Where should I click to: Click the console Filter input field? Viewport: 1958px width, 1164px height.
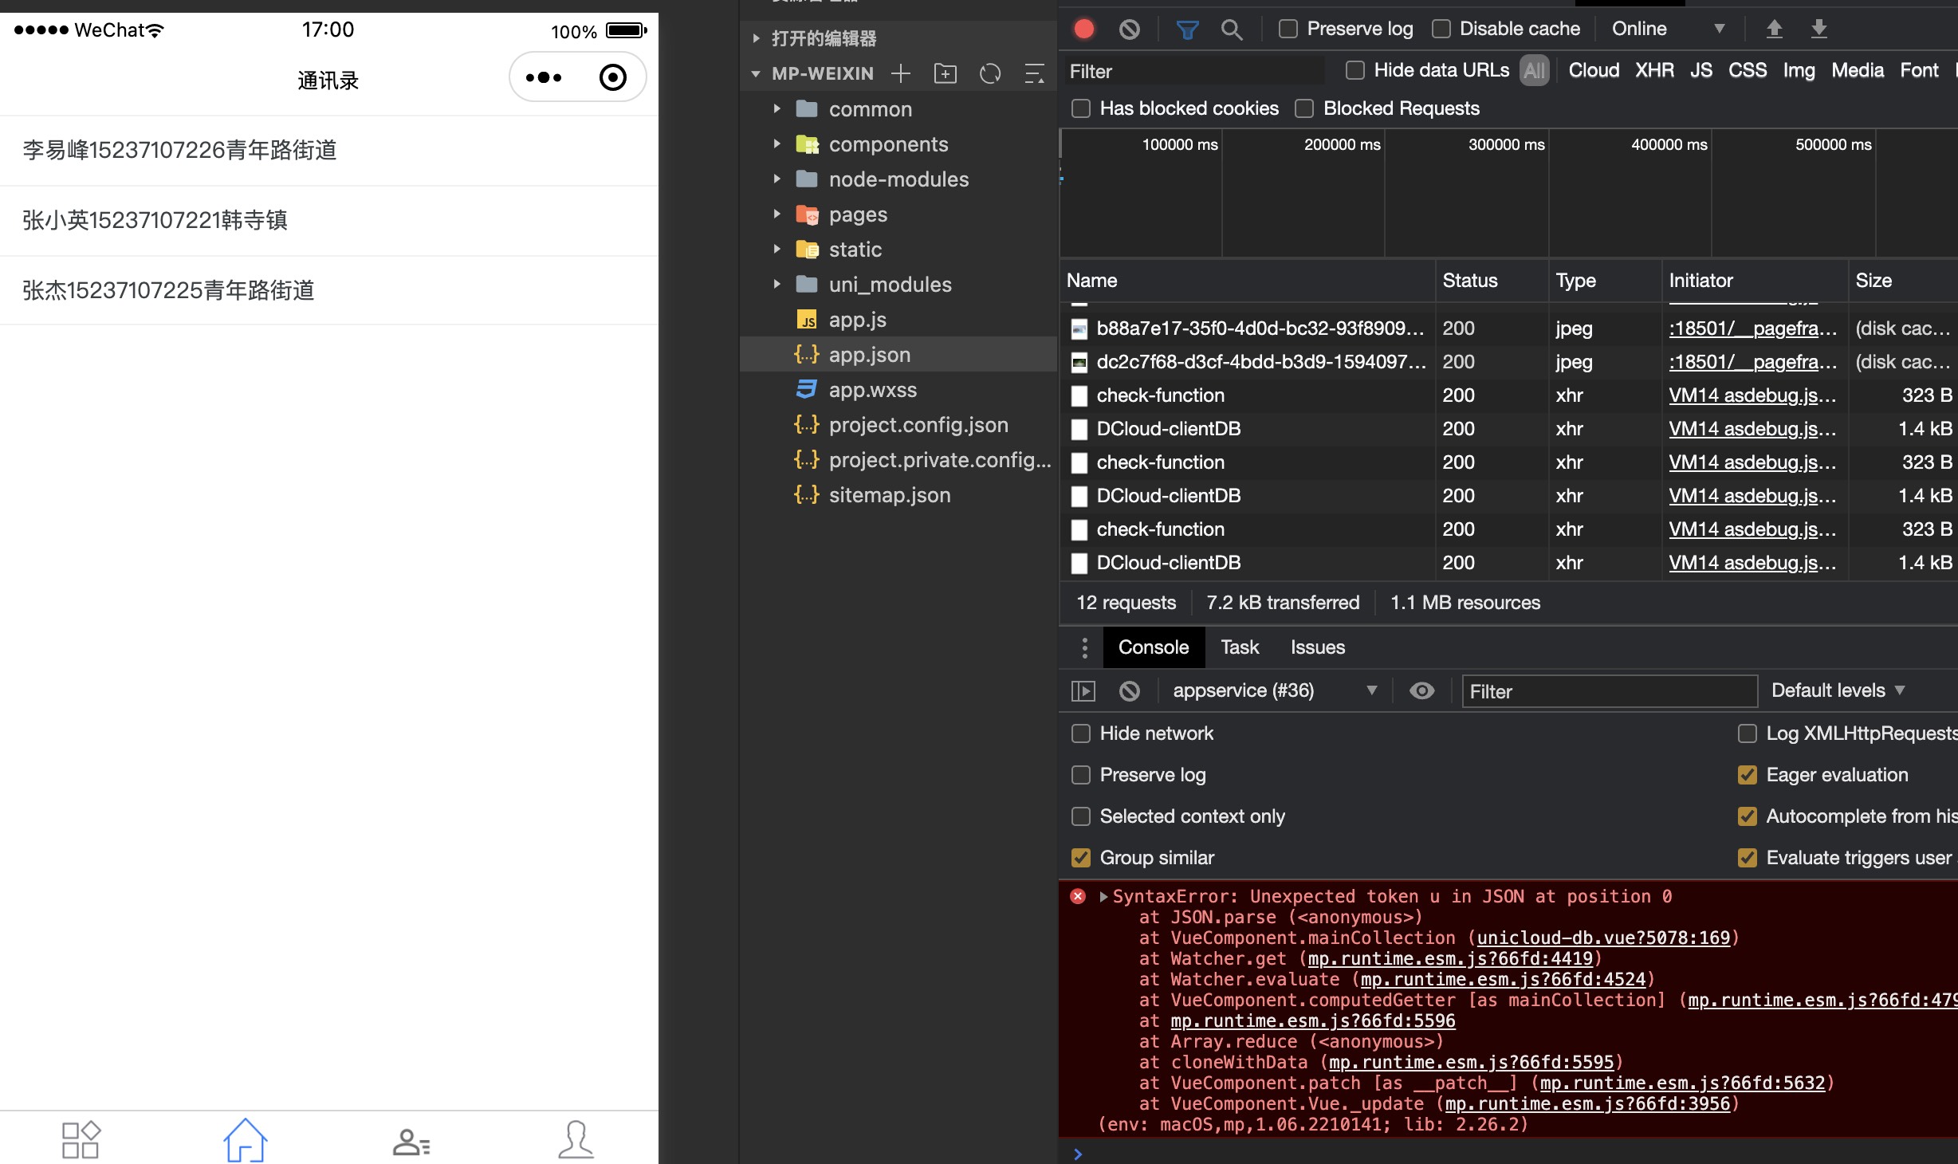click(x=1609, y=691)
